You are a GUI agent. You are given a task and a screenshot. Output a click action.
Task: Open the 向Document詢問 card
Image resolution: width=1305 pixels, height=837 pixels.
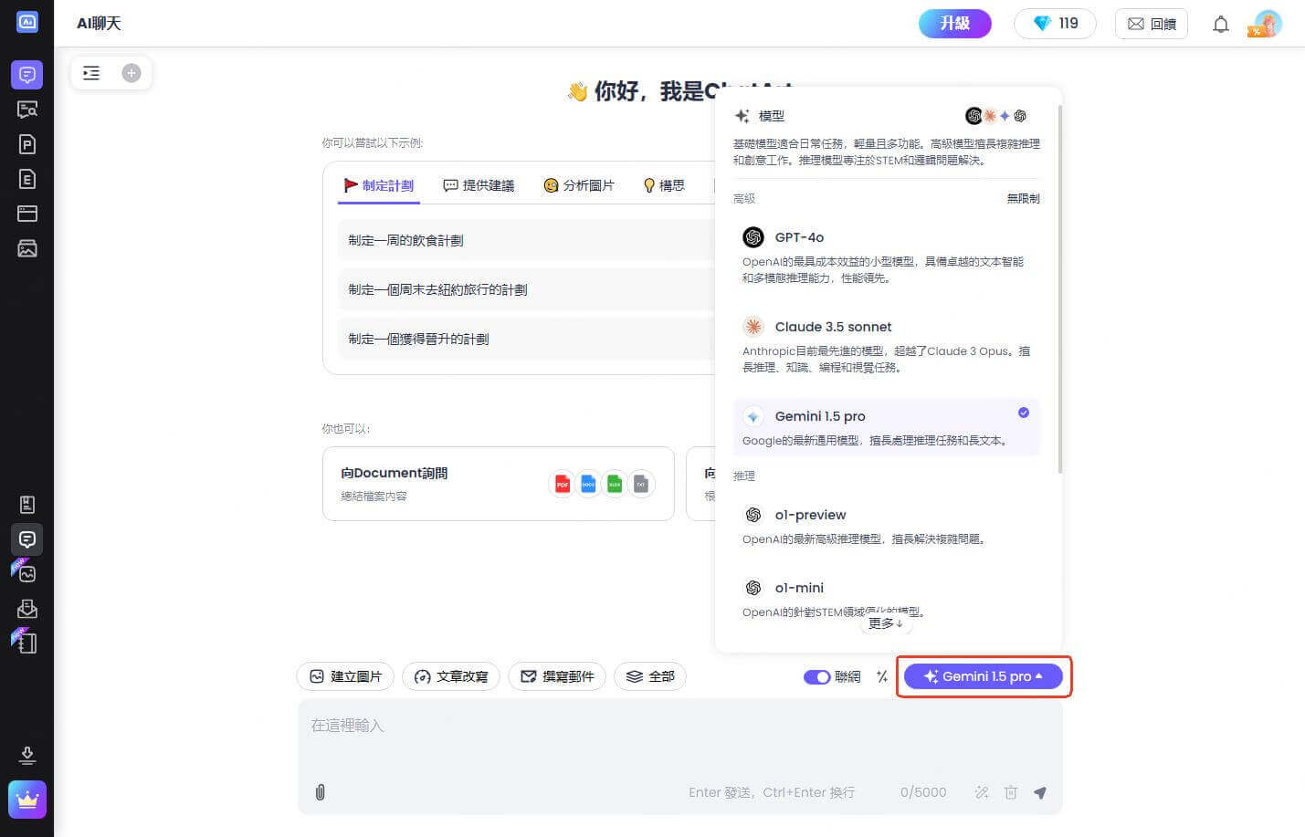point(499,484)
